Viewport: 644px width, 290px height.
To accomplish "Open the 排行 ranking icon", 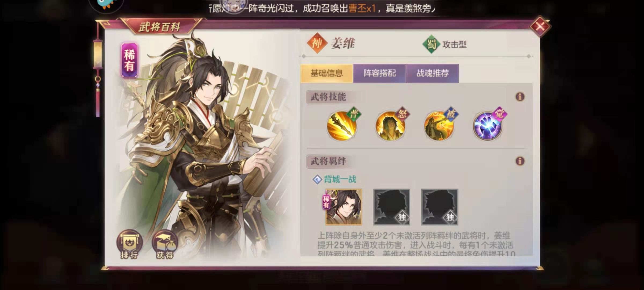I will [x=129, y=244].
